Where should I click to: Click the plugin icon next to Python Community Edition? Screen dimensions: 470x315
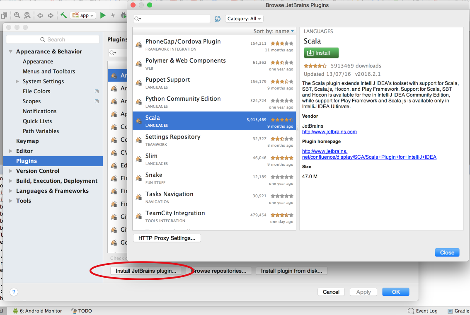tap(139, 102)
